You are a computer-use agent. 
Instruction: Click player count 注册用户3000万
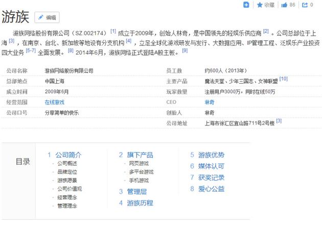(222, 92)
